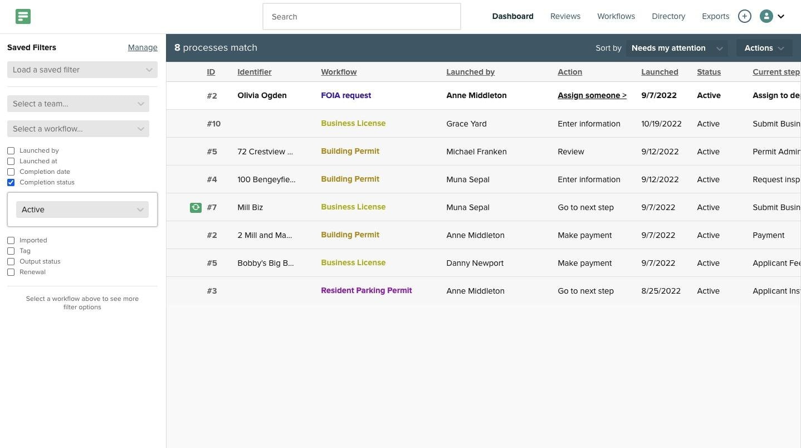Uncheck the Completion status filter
The width and height of the screenshot is (801, 448).
(x=11, y=182)
